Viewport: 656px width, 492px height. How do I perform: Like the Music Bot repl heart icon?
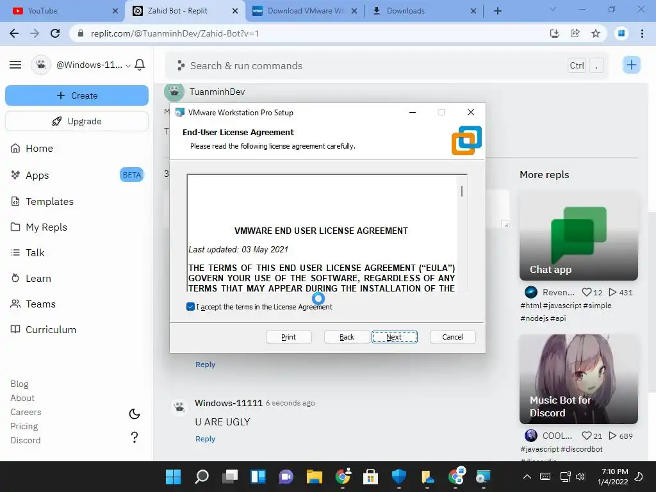587,436
